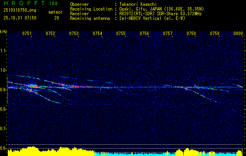Click frequency axis label 0.6
The height and width of the screenshot is (156, 246).
click(x=3, y=148)
